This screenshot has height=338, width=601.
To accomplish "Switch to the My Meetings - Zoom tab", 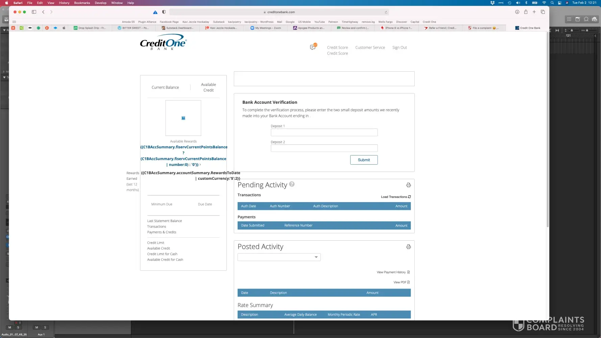I will tap(268, 28).
